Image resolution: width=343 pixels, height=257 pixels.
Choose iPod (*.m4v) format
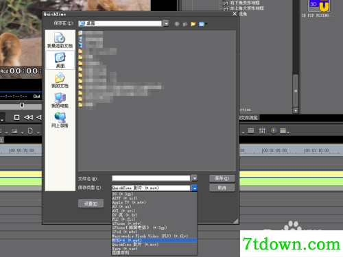tap(154, 232)
